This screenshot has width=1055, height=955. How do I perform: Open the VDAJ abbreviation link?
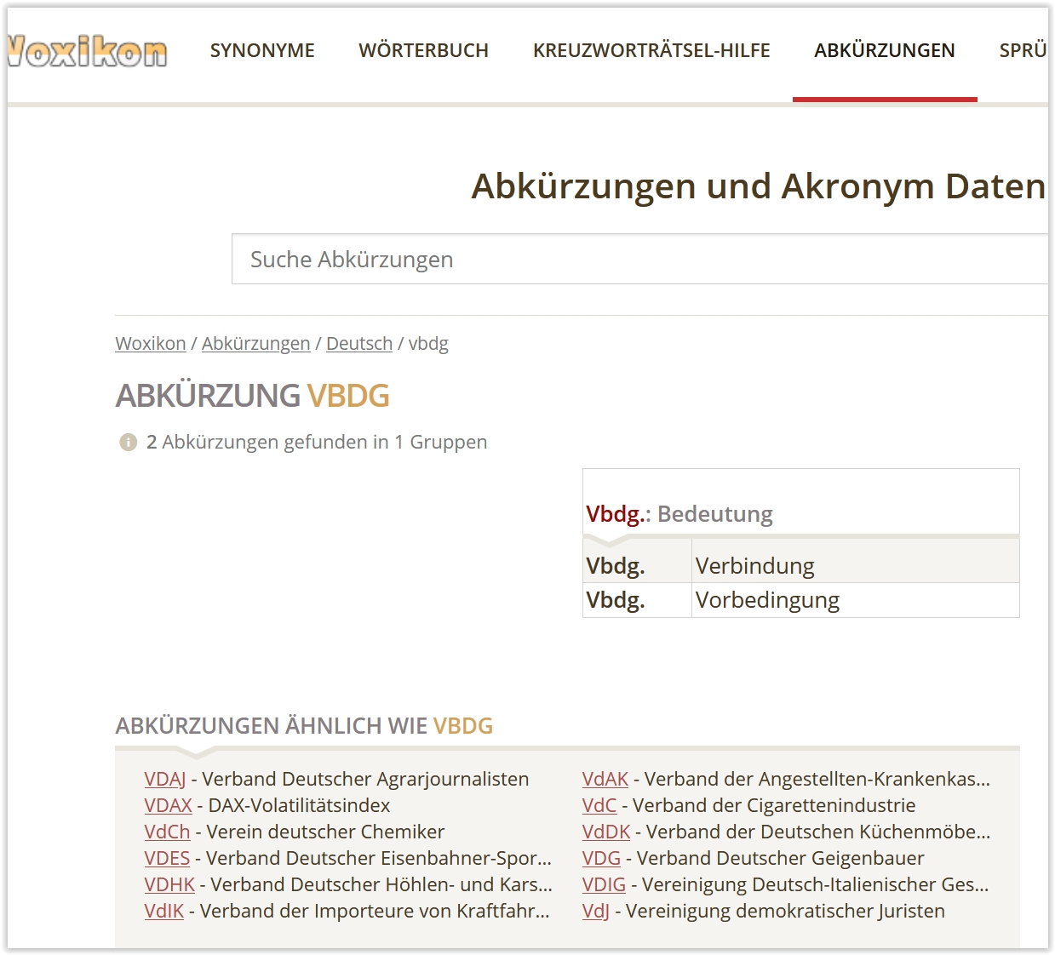point(164,779)
